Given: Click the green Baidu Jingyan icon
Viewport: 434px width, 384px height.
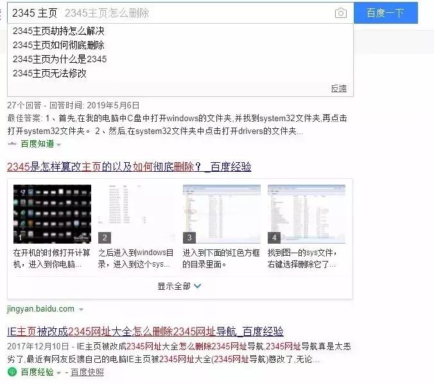Looking at the screenshot, I should coord(12,372).
